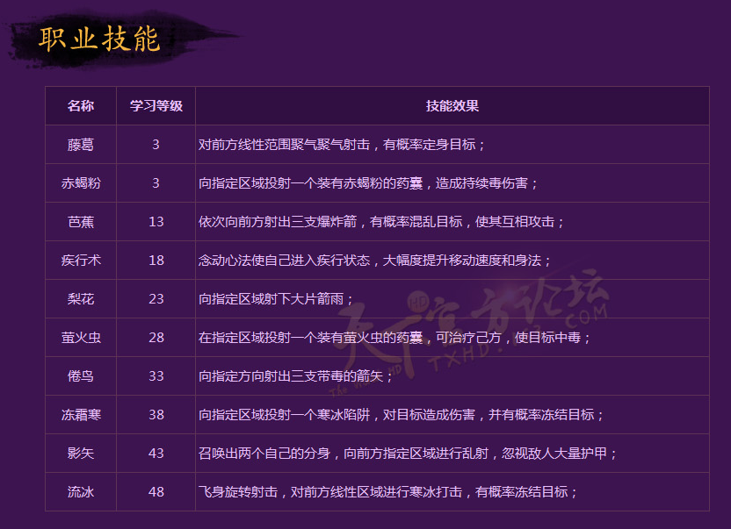Click the level value 13
This screenshot has height=529, width=731.
pyautogui.click(x=156, y=222)
